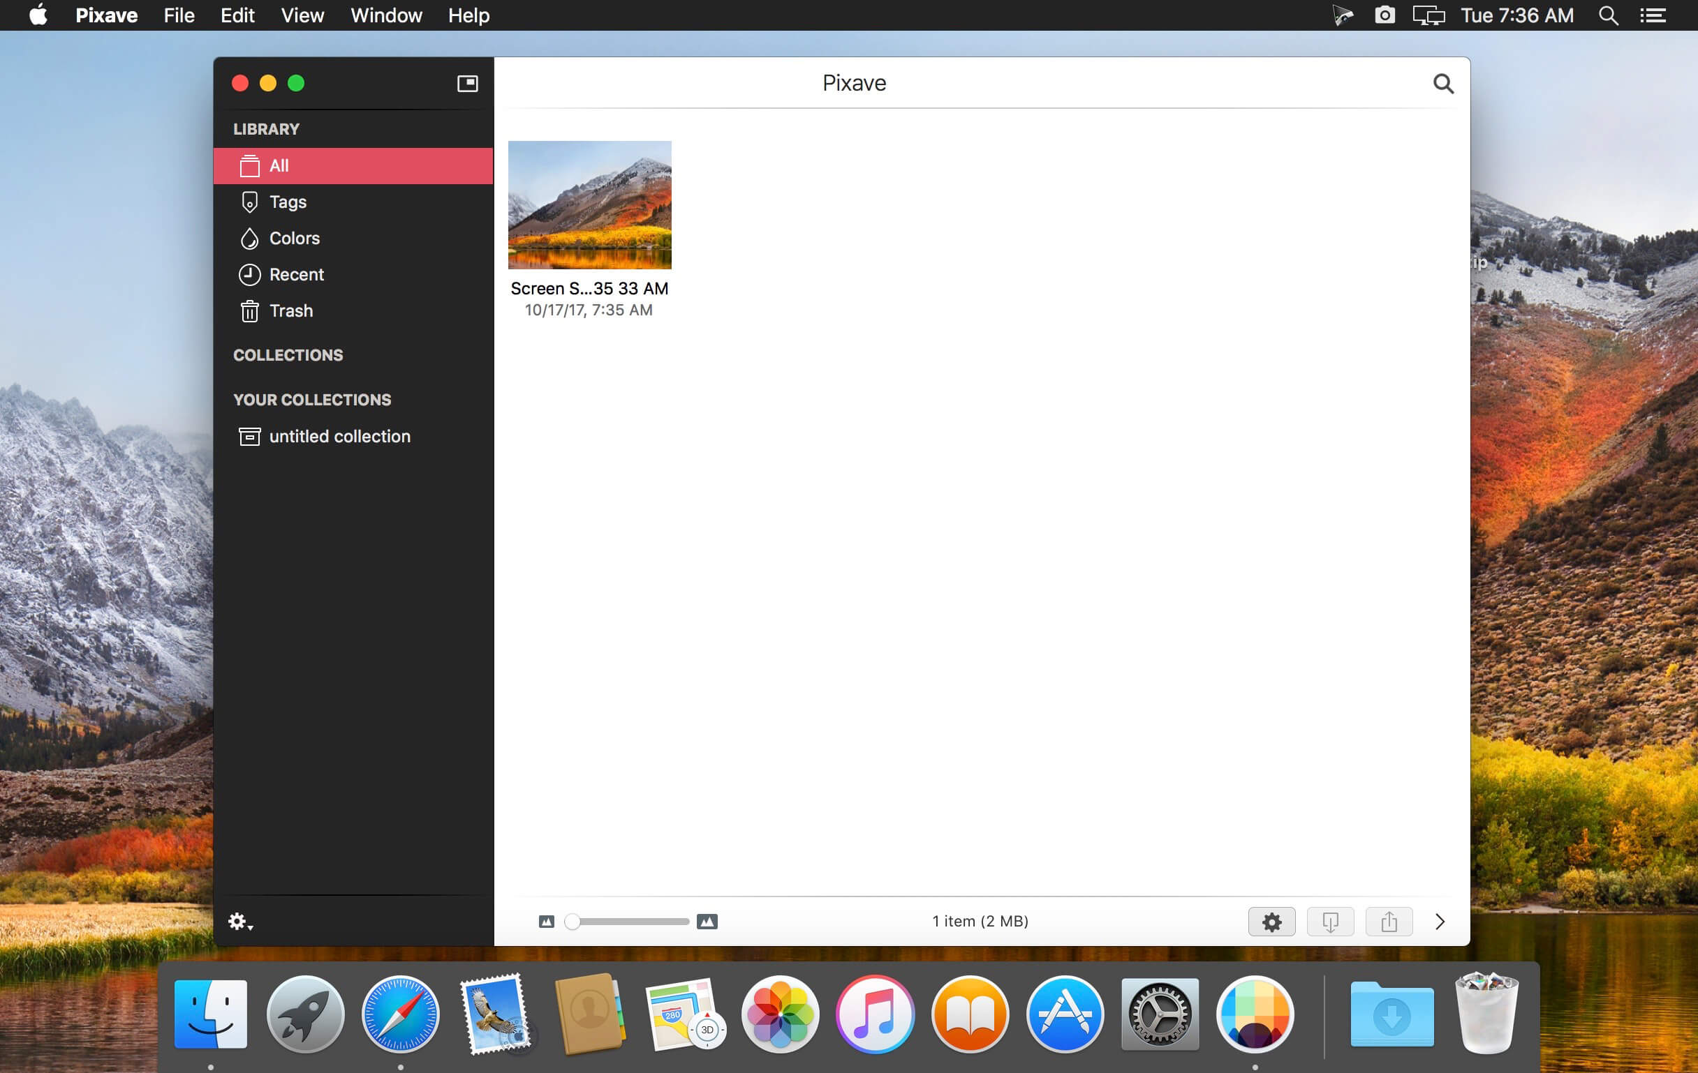1698x1073 pixels.
Task: Open the File menu
Action: coord(179,15)
